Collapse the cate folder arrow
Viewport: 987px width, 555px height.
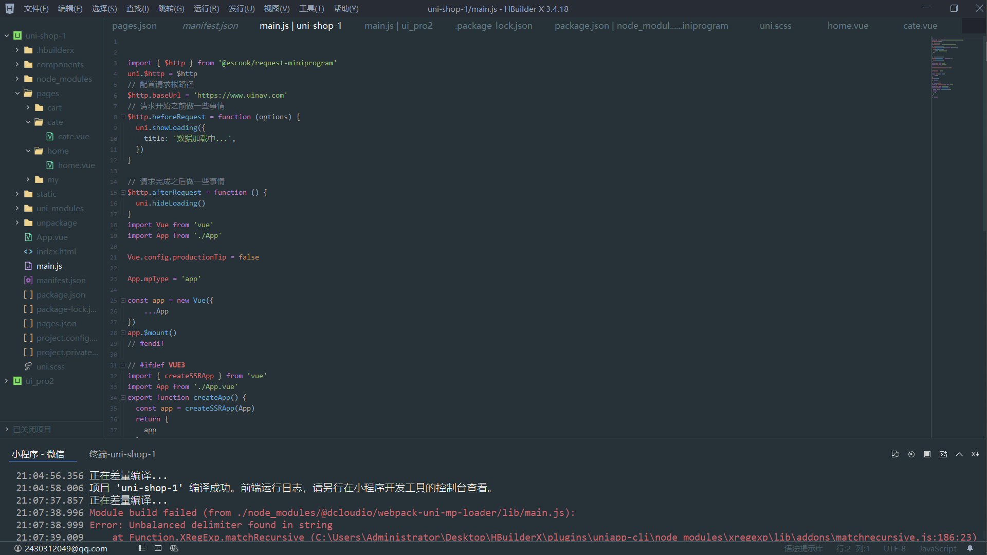pyautogui.click(x=28, y=122)
